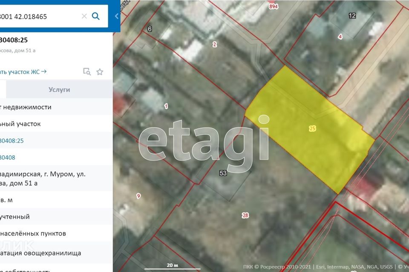Click the Росреестр attribution text

coord(277,267)
